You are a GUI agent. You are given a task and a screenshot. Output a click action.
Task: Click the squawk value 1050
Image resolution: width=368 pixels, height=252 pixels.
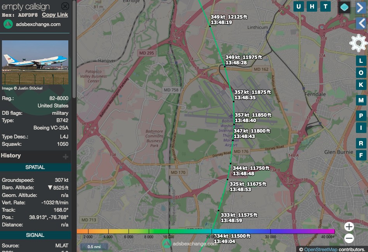62,144
